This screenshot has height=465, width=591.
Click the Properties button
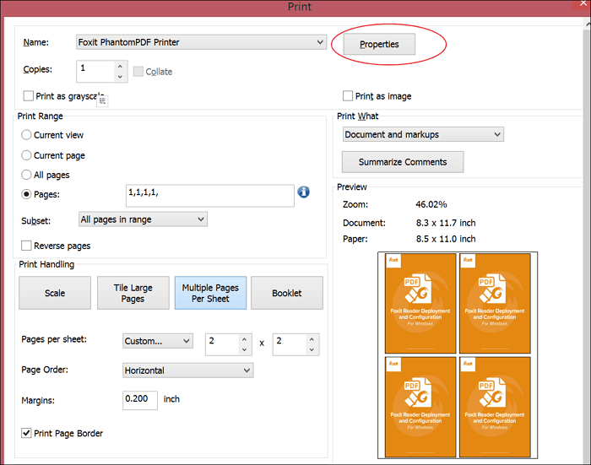[x=378, y=44]
